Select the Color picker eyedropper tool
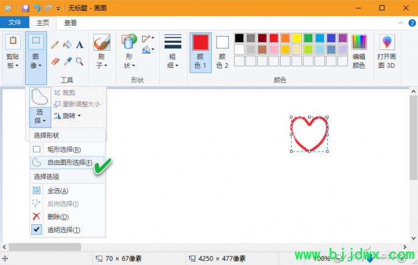This screenshot has height=265, width=418. [x=67, y=62]
